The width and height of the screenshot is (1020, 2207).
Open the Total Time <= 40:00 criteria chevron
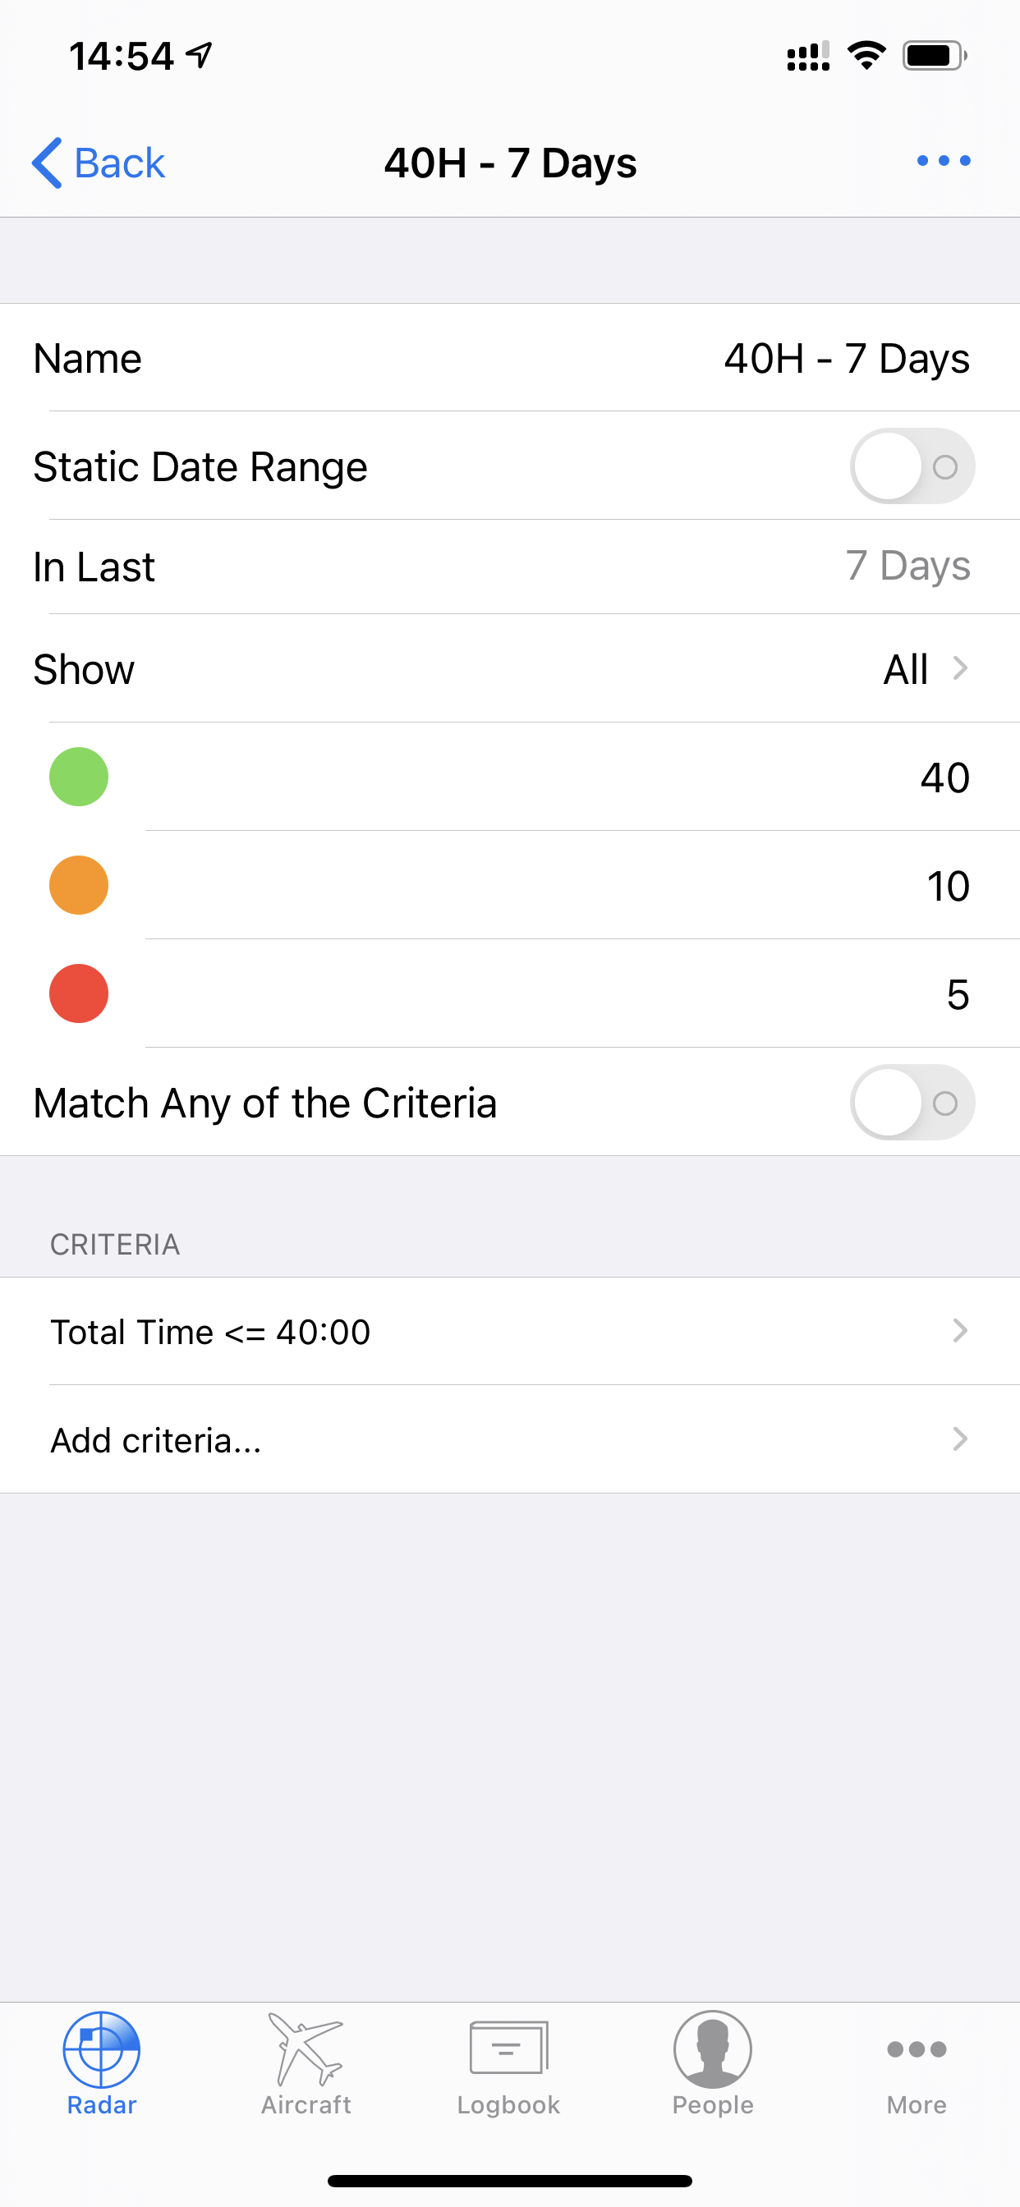point(960,1331)
